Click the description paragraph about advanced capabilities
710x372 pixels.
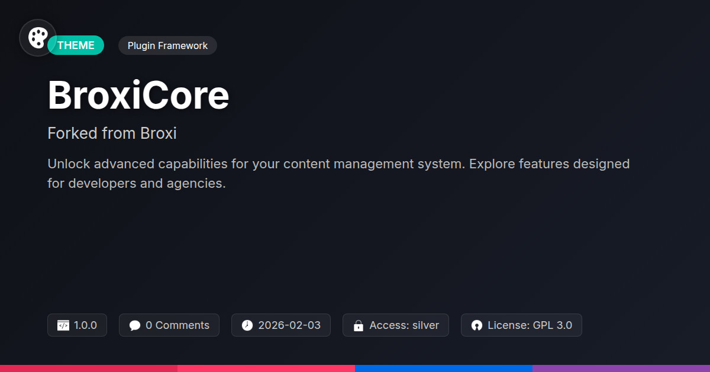click(x=338, y=174)
